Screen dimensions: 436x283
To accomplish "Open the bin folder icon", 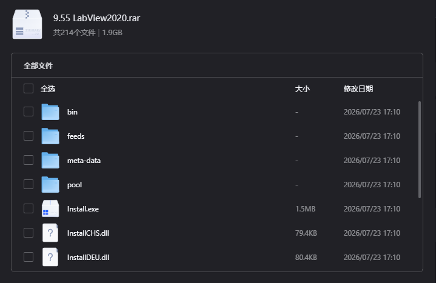I will click(x=50, y=112).
